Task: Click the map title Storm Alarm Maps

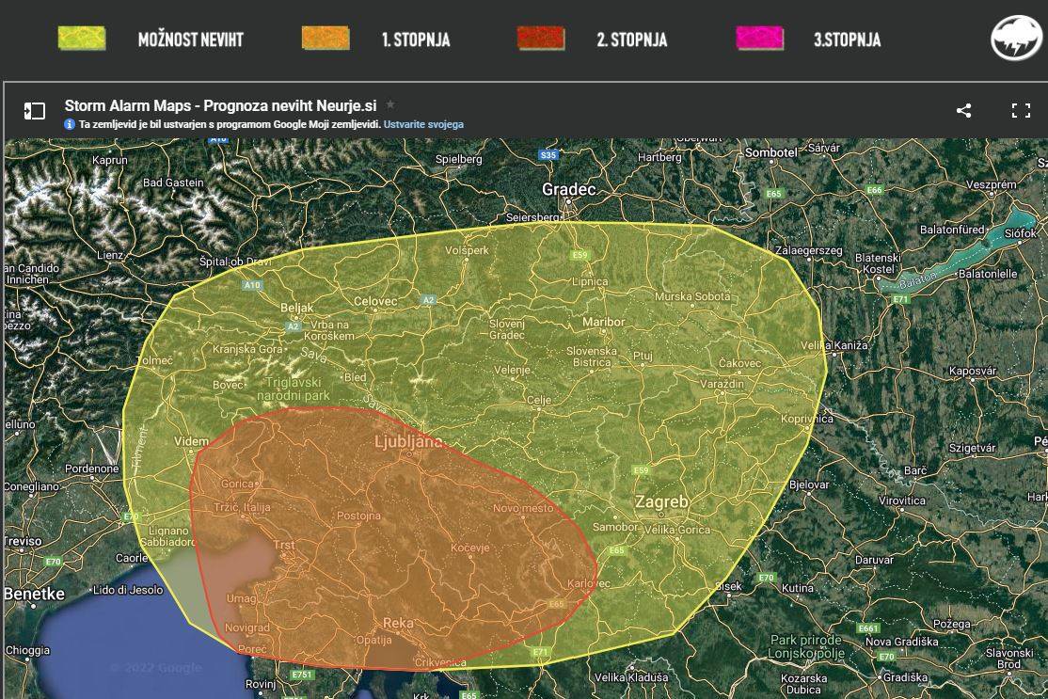Action: 220,105
